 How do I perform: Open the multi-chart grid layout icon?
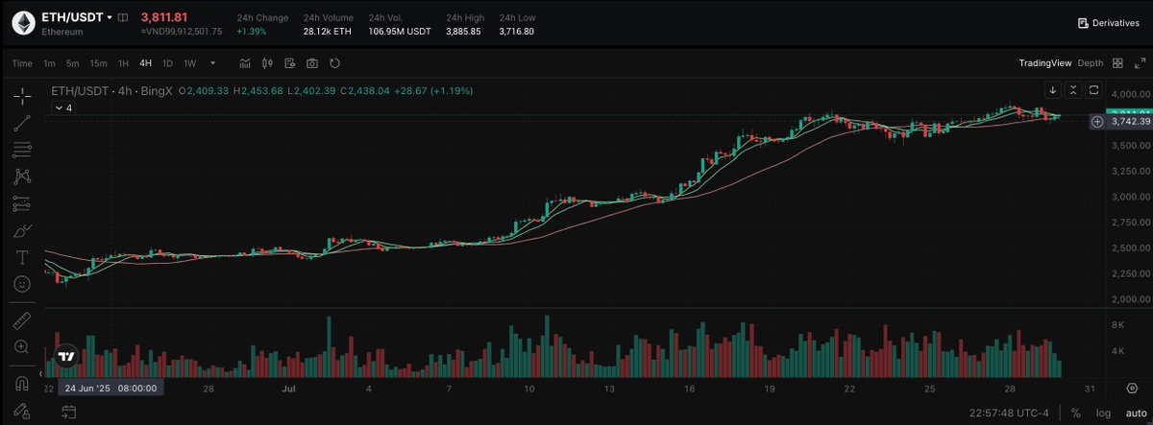pos(1117,63)
